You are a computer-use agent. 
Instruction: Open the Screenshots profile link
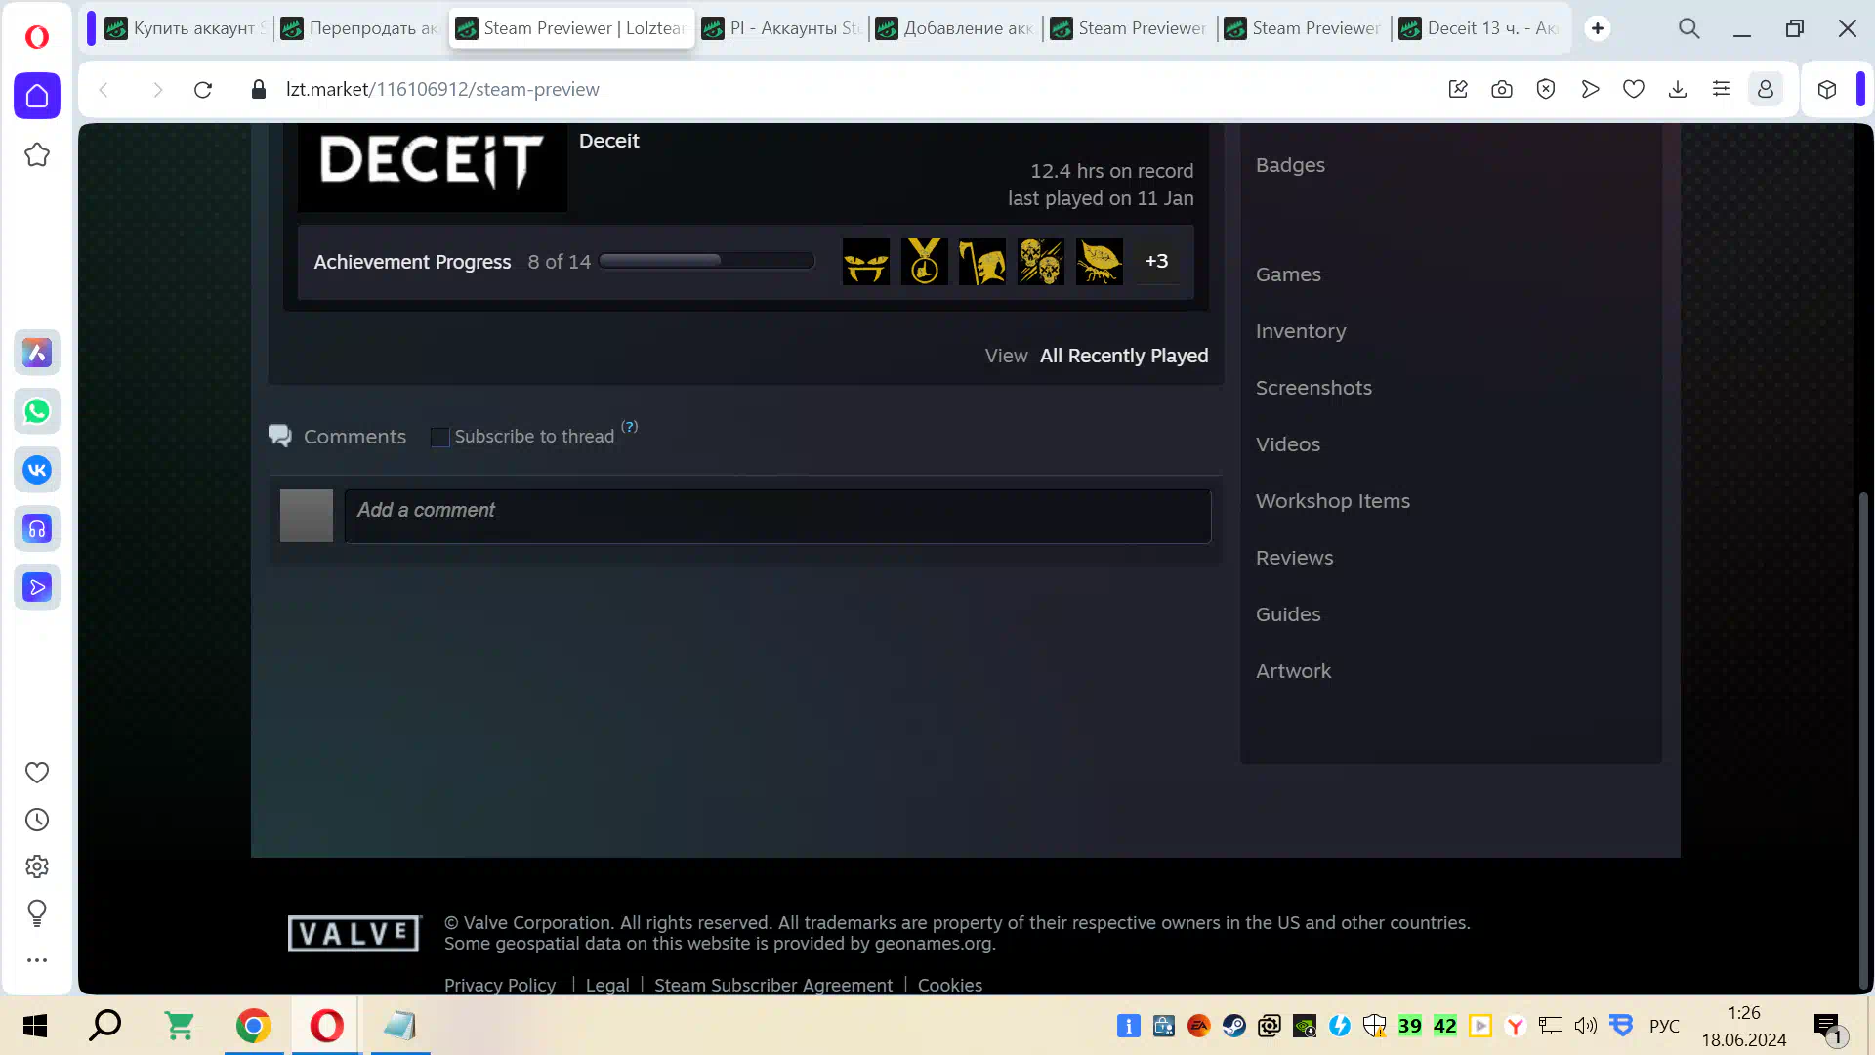(1313, 388)
